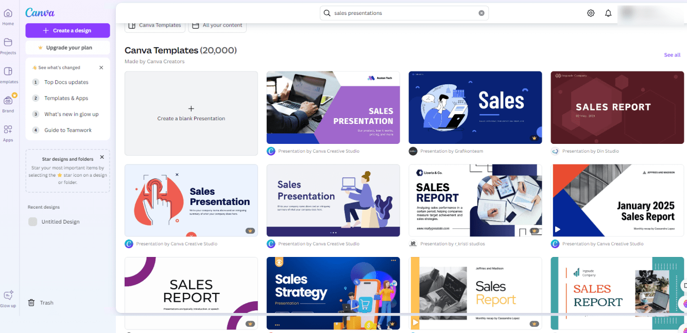
Task: Click Create a design button
Action: tap(67, 30)
